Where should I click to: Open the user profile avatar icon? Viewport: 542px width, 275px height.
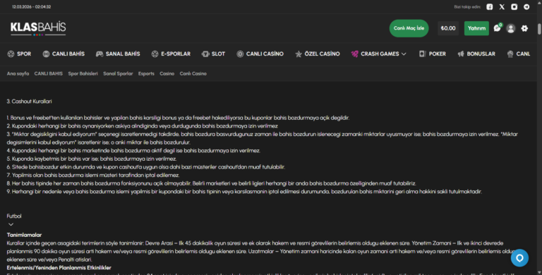pos(510,28)
